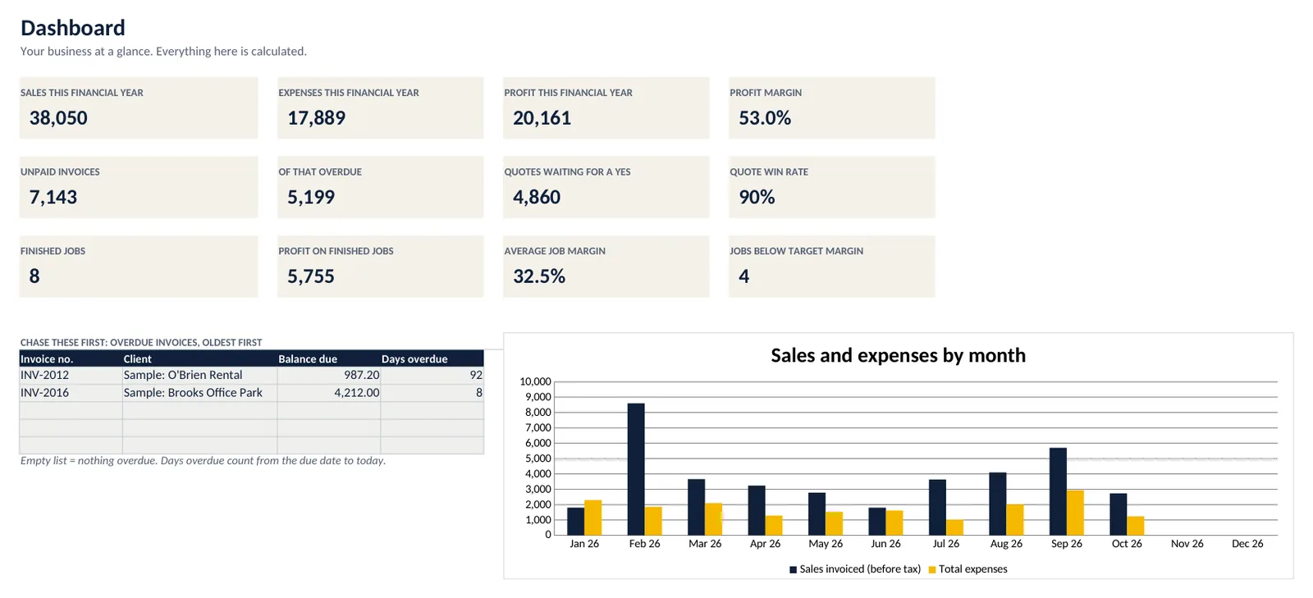Viewport: 1313px width, 598px height.
Task: Click the Jul 26 sales bar
Action: tap(937, 507)
